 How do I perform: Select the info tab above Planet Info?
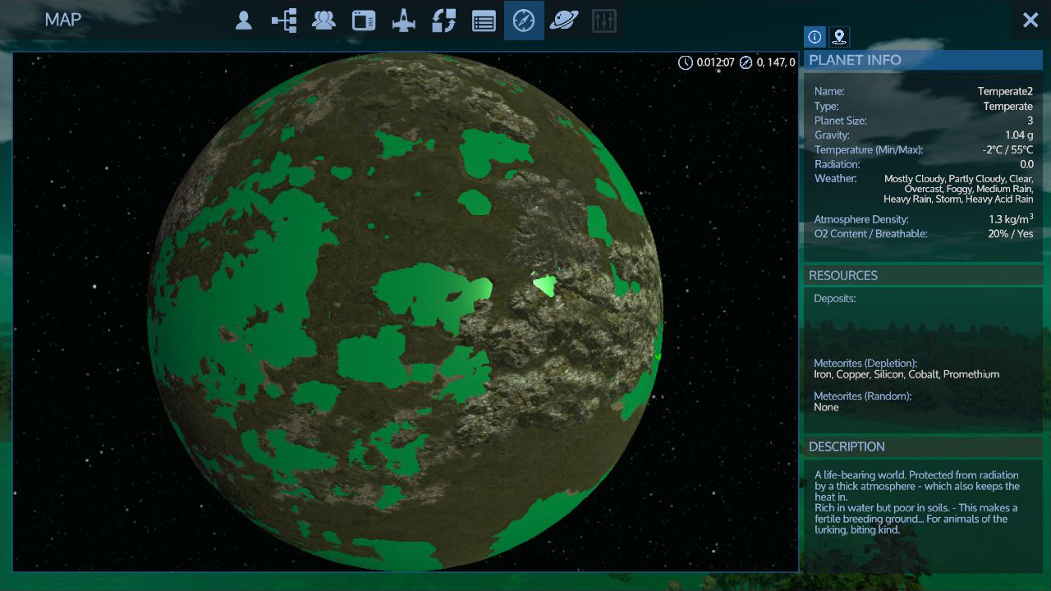[x=815, y=37]
